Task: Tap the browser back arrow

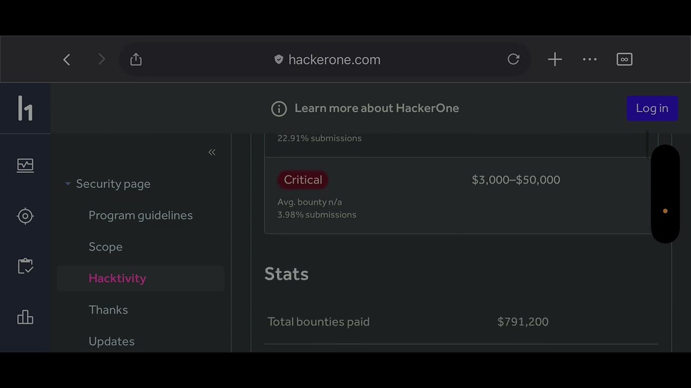Action: point(67,60)
